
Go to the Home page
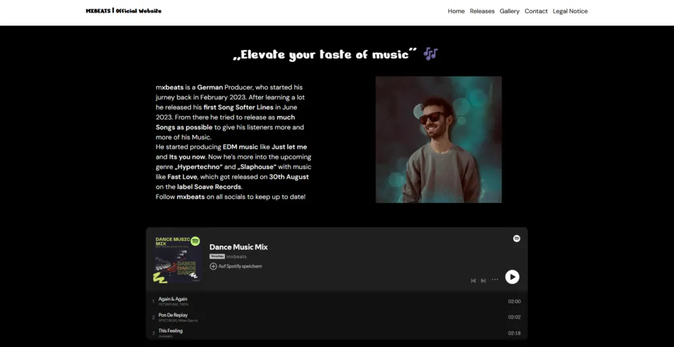pyautogui.click(x=456, y=11)
